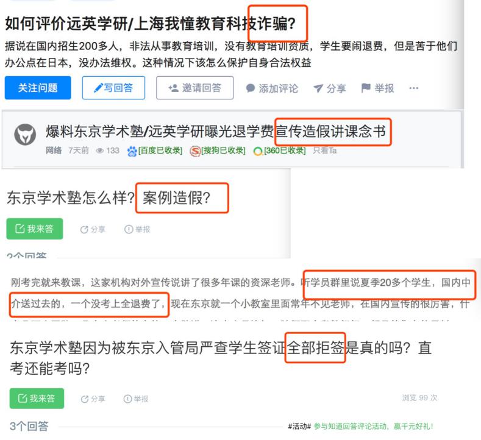Click the 搜狗已收录 badge

pos(218,151)
